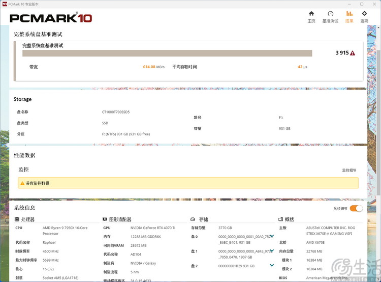Click the graphics adapter (图形适配器) section icon

(105, 219)
